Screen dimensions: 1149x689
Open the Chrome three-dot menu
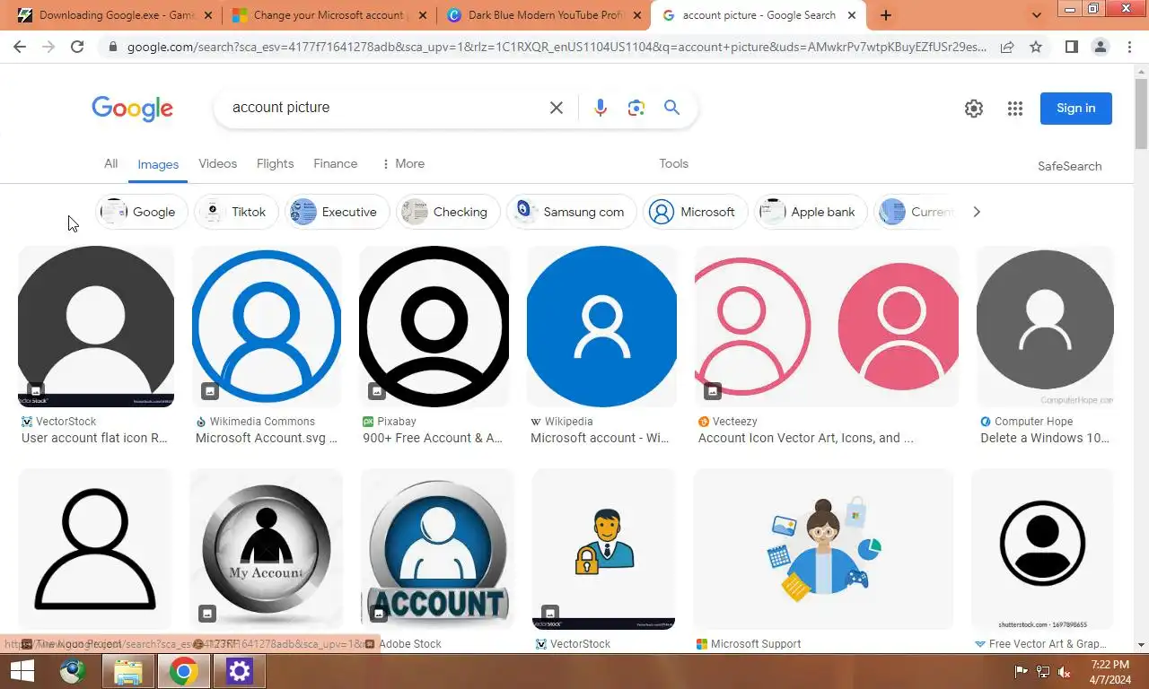1129,47
